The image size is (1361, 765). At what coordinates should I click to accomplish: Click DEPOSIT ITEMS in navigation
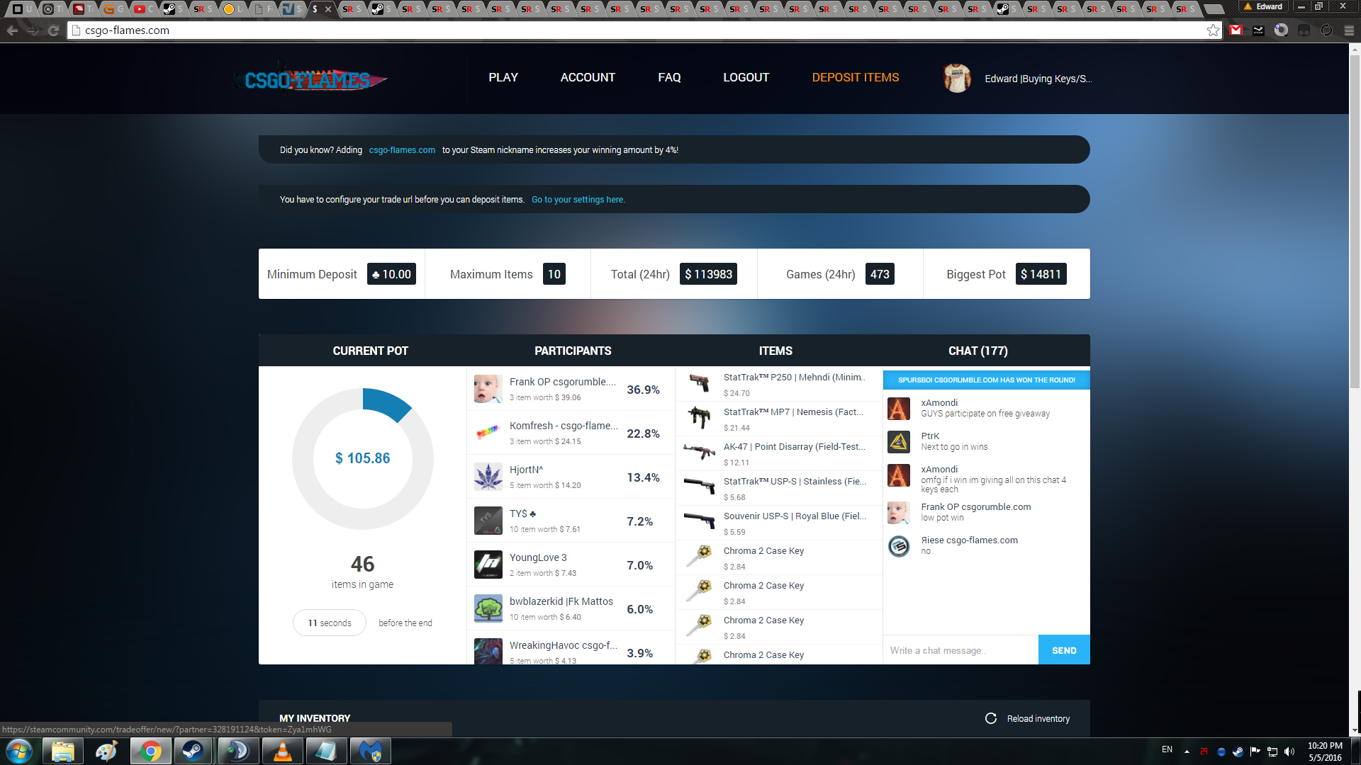[x=855, y=77]
